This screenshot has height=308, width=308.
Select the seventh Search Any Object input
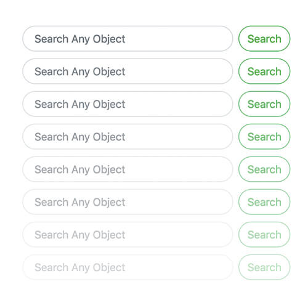pyautogui.click(x=128, y=235)
